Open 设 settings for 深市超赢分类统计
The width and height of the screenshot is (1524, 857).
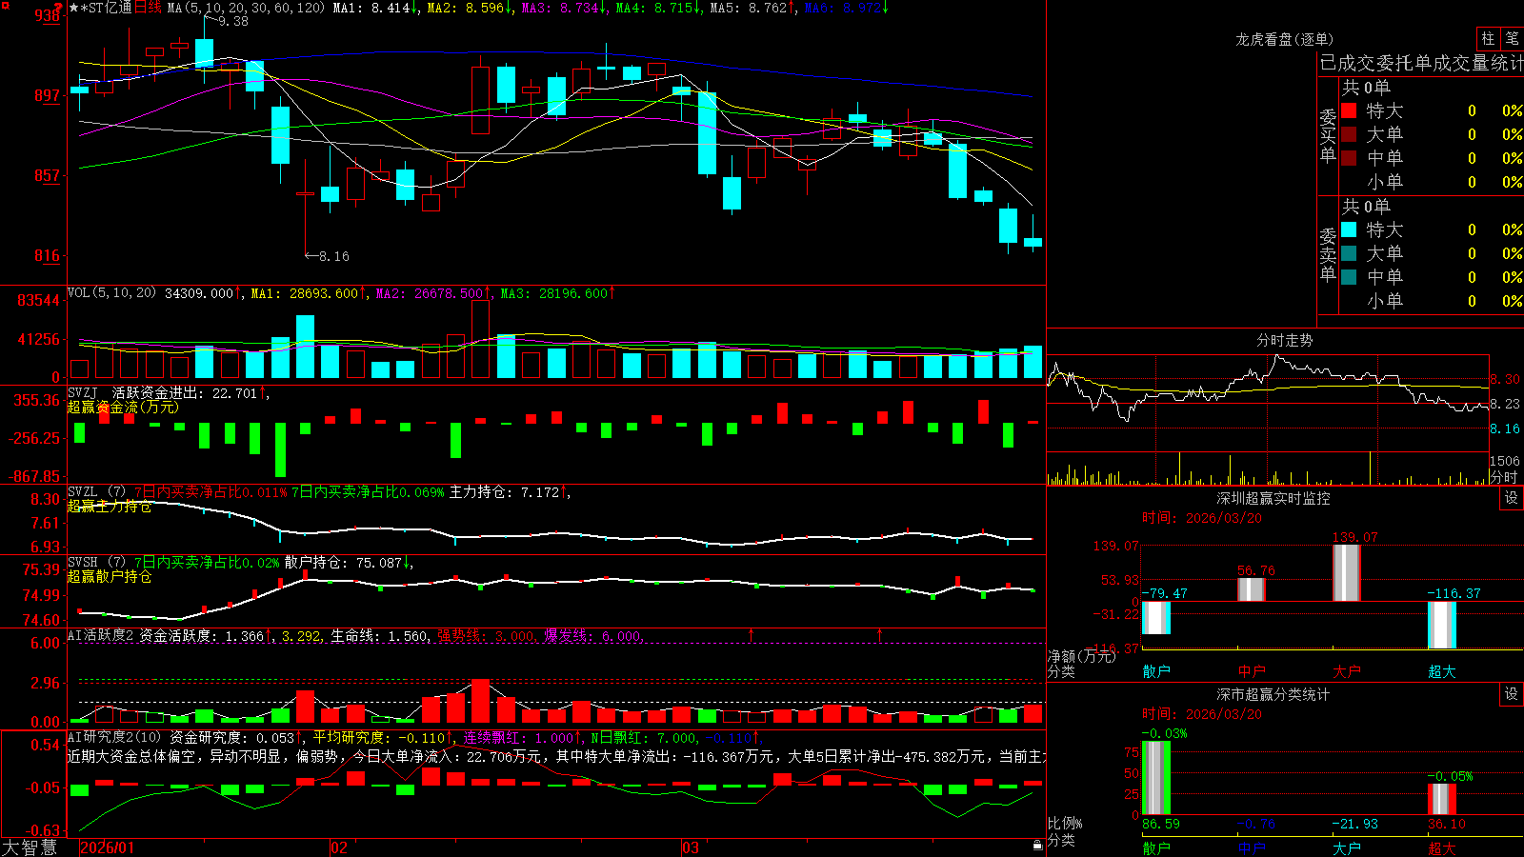click(x=1512, y=694)
